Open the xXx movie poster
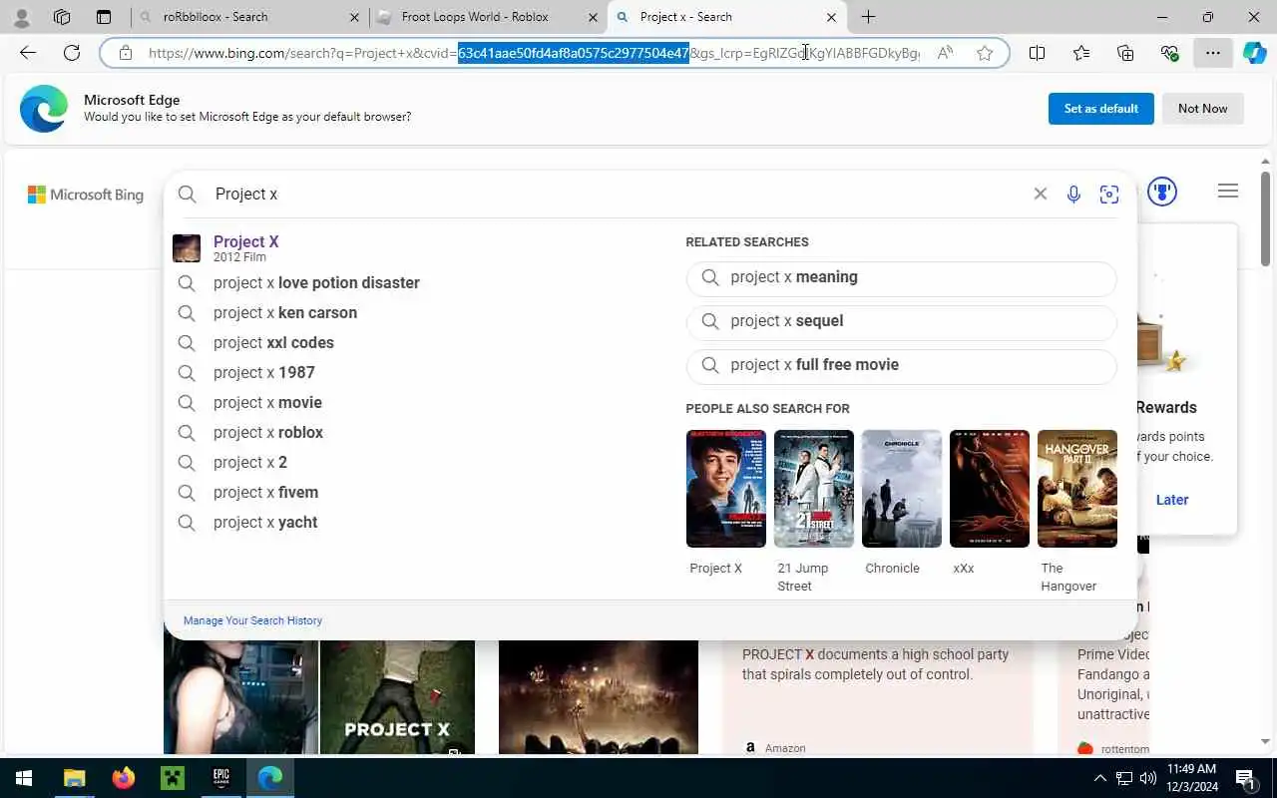Screen dimensions: 1277x798 click(990, 489)
